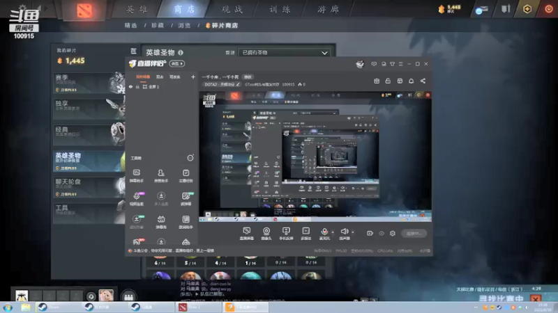Switch to the 英雄 heroes tab

[x=137, y=9]
